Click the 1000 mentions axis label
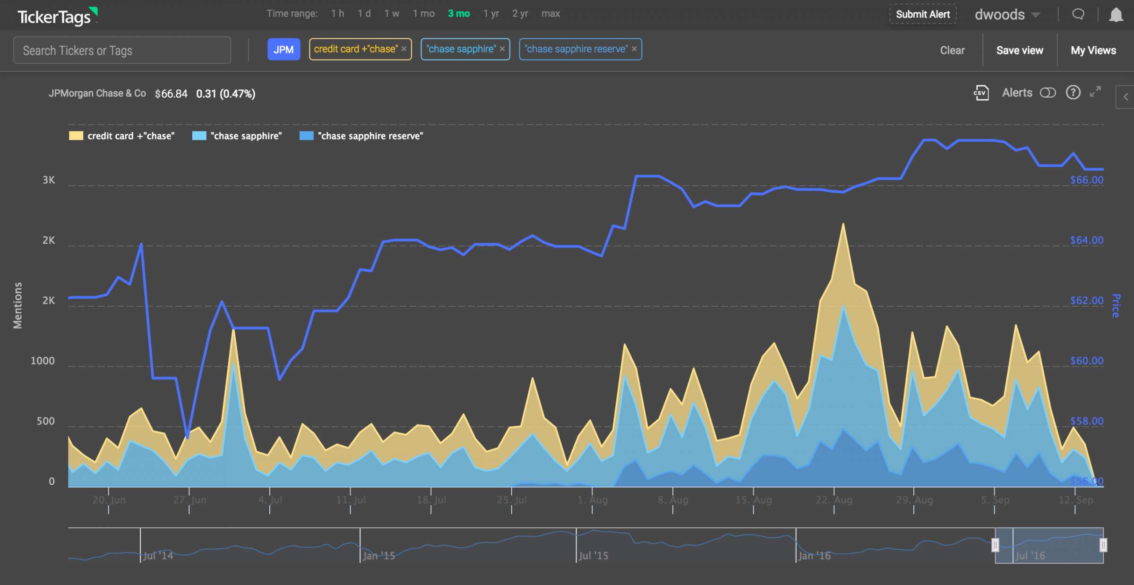The height and width of the screenshot is (585, 1134). coord(43,361)
